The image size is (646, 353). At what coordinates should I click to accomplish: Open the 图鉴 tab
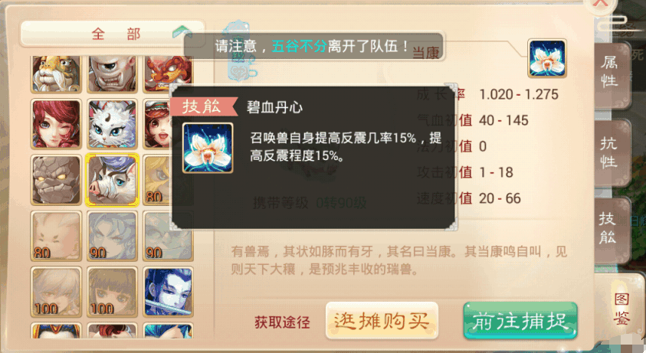click(x=622, y=308)
